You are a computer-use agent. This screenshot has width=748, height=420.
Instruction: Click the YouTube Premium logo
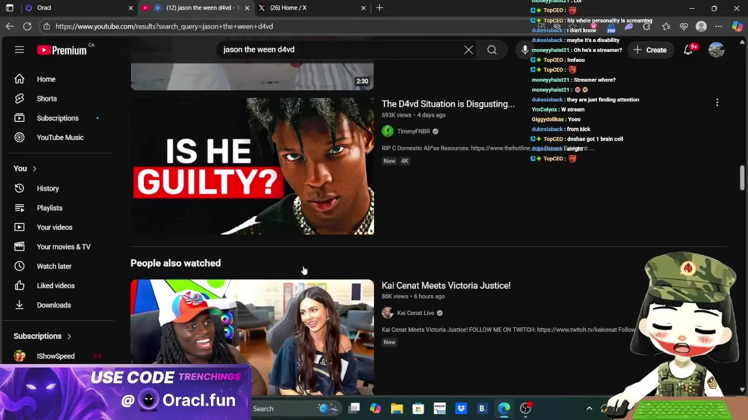(x=61, y=50)
